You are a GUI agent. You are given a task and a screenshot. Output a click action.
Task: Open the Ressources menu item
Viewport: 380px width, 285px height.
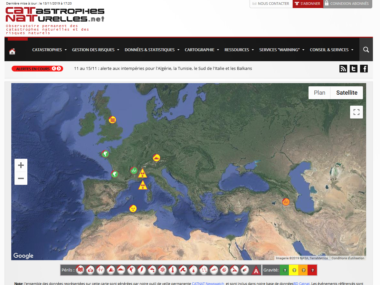click(239, 50)
